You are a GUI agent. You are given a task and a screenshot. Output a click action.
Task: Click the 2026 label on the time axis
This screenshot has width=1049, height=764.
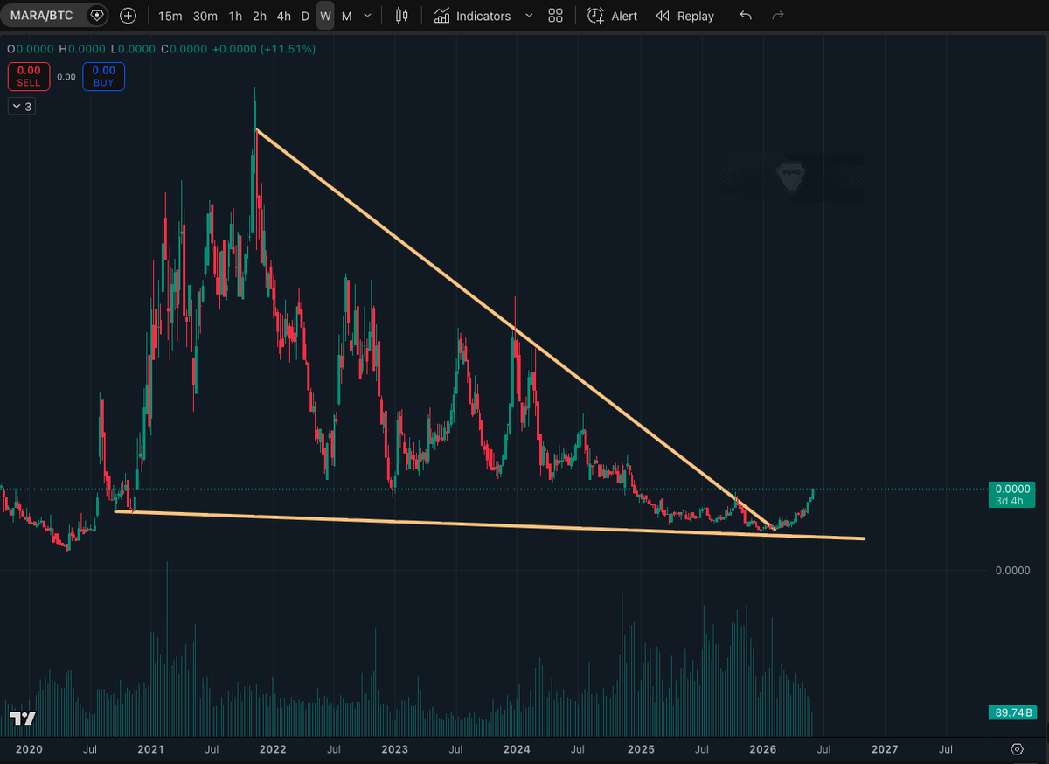763,749
